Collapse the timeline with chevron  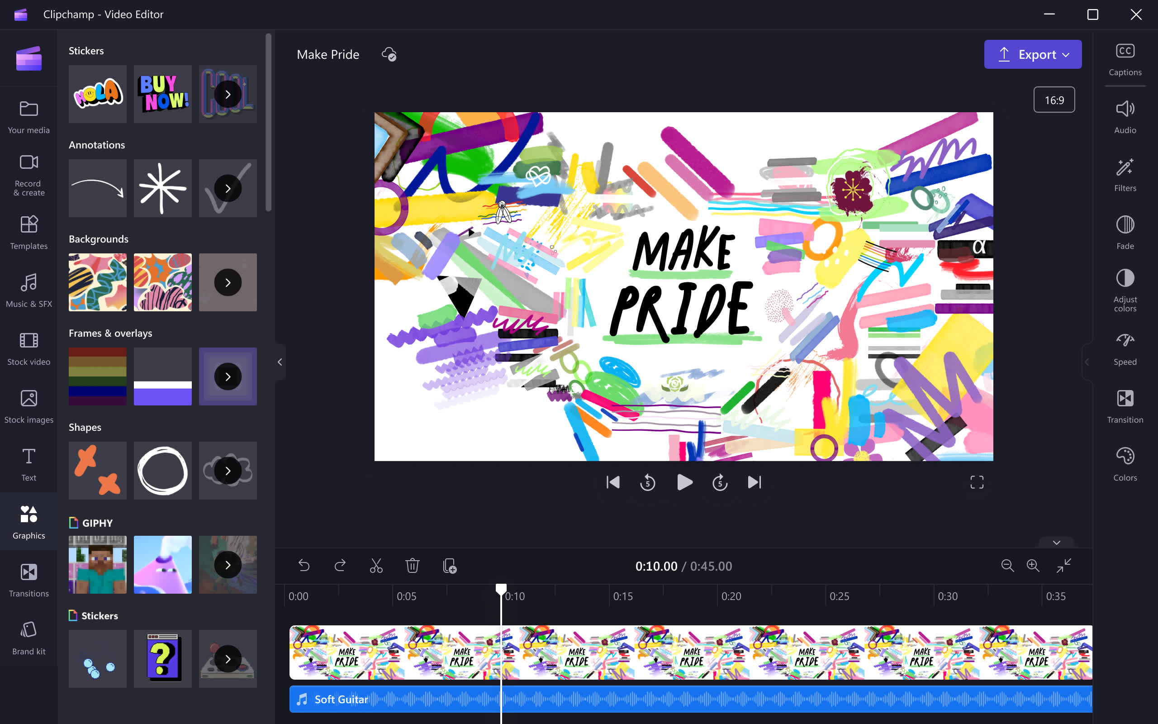(x=1056, y=543)
